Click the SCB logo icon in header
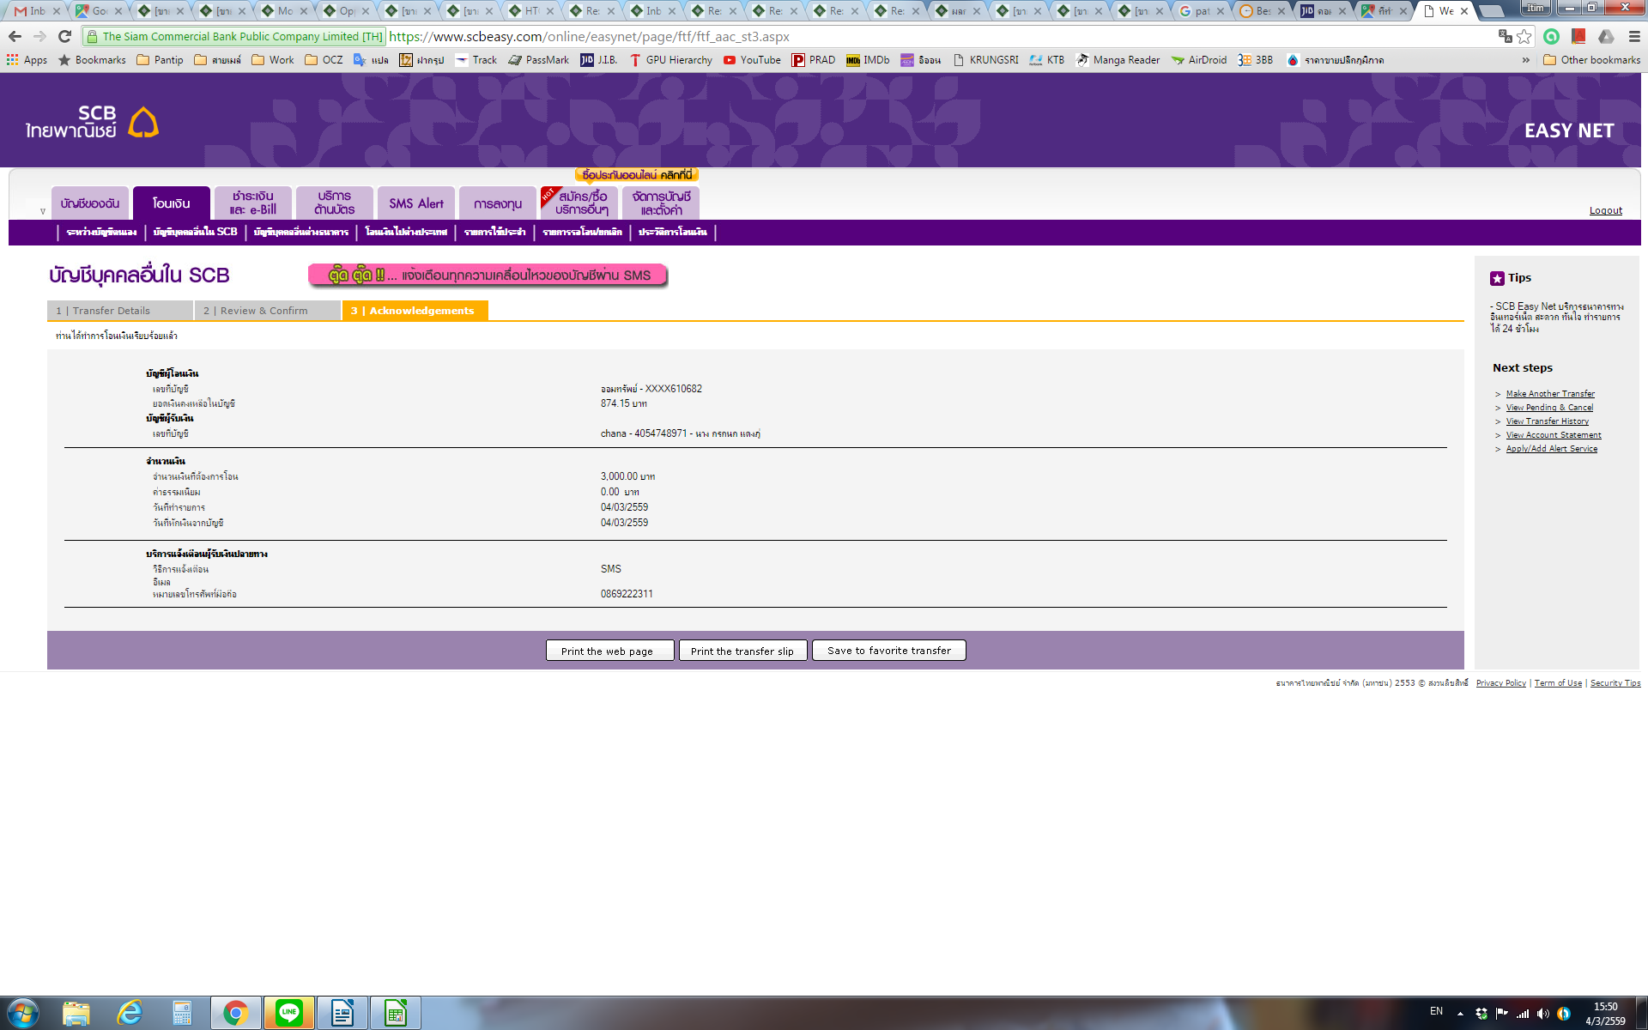The image size is (1648, 1030). (143, 123)
